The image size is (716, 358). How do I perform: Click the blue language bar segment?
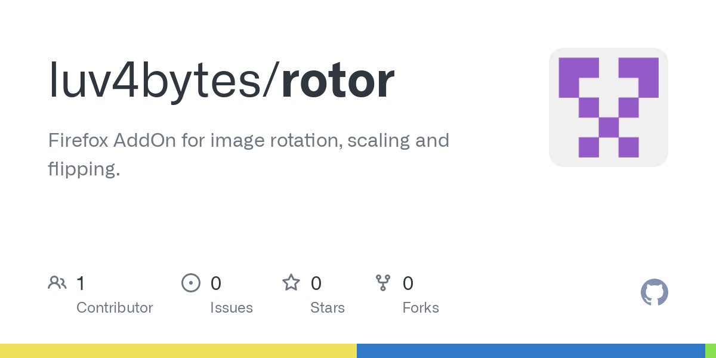click(x=531, y=351)
